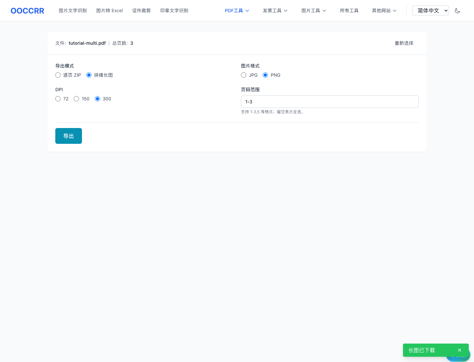Set DPI to 150
The image size is (474, 362).
coord(76,99)
